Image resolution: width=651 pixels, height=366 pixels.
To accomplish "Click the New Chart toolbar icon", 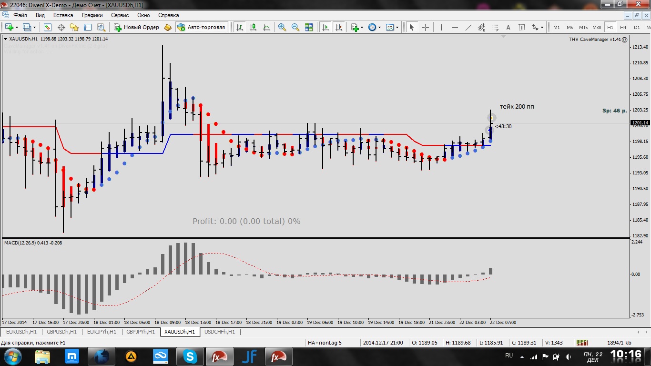I will [x=10, y=27].
